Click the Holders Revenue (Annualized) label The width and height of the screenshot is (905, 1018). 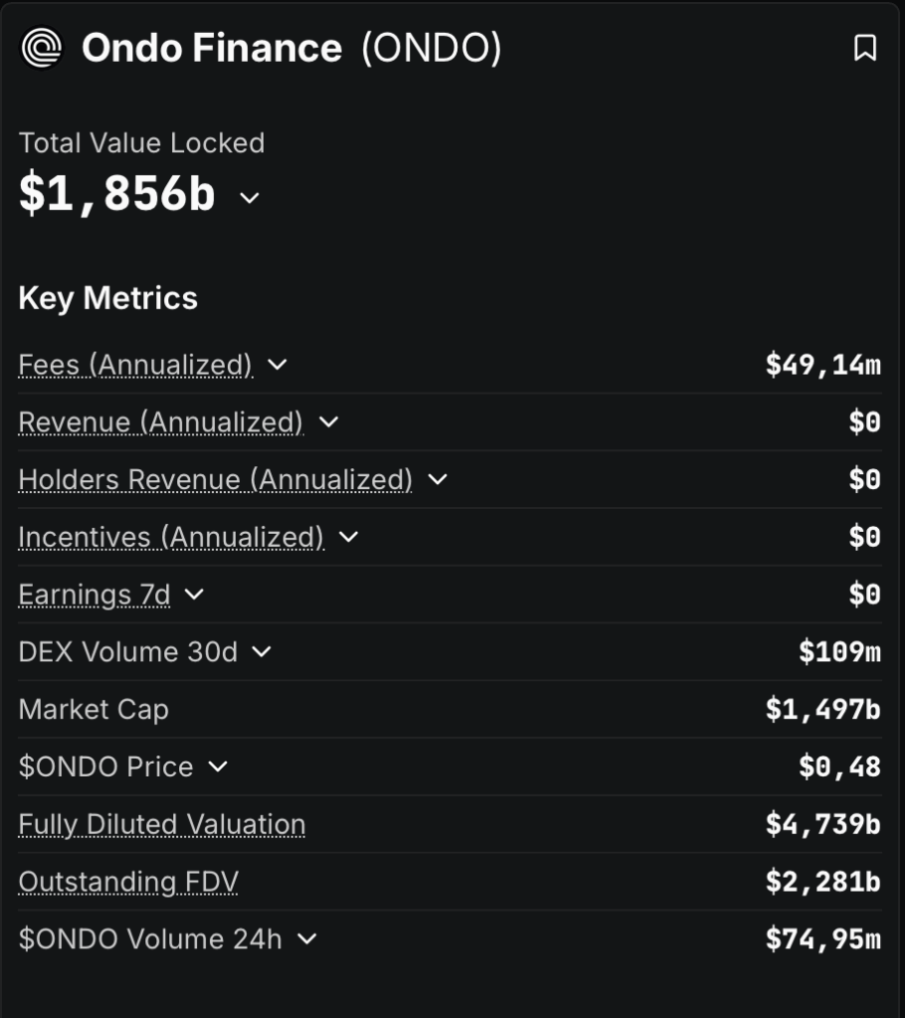pyautogui.click(x=215, y=480)
